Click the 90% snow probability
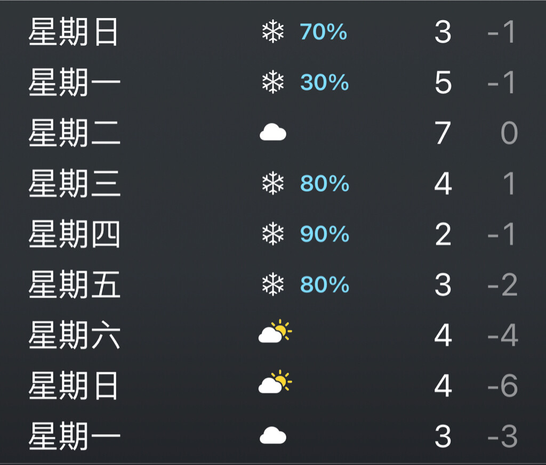This screenshot has height=465, width=546. tap(325, 234)
